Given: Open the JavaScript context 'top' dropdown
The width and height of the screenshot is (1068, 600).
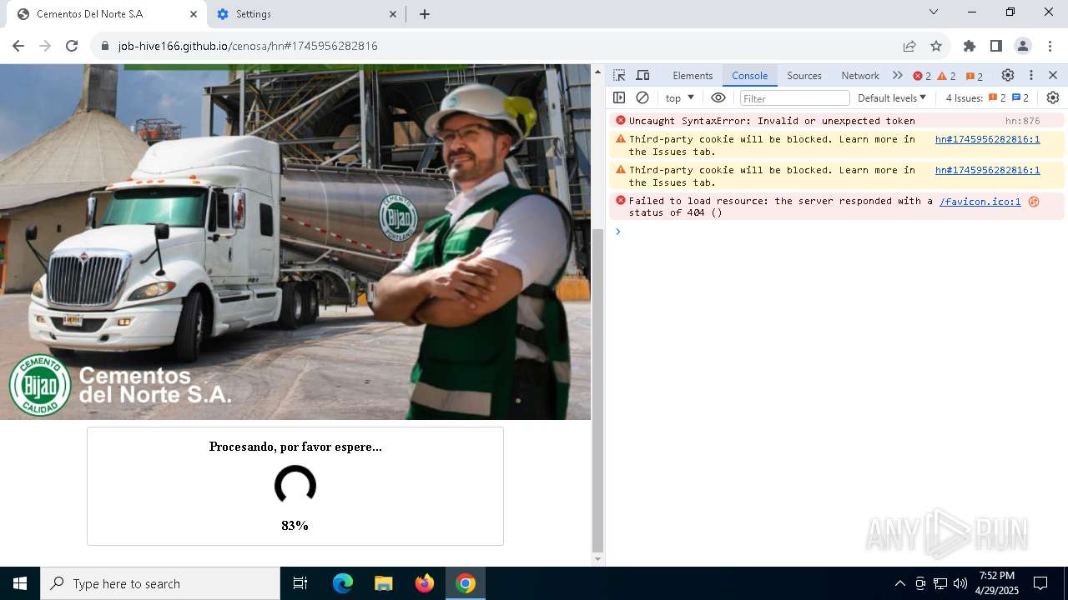Looking at the screenshot, I should click(679, 97).
